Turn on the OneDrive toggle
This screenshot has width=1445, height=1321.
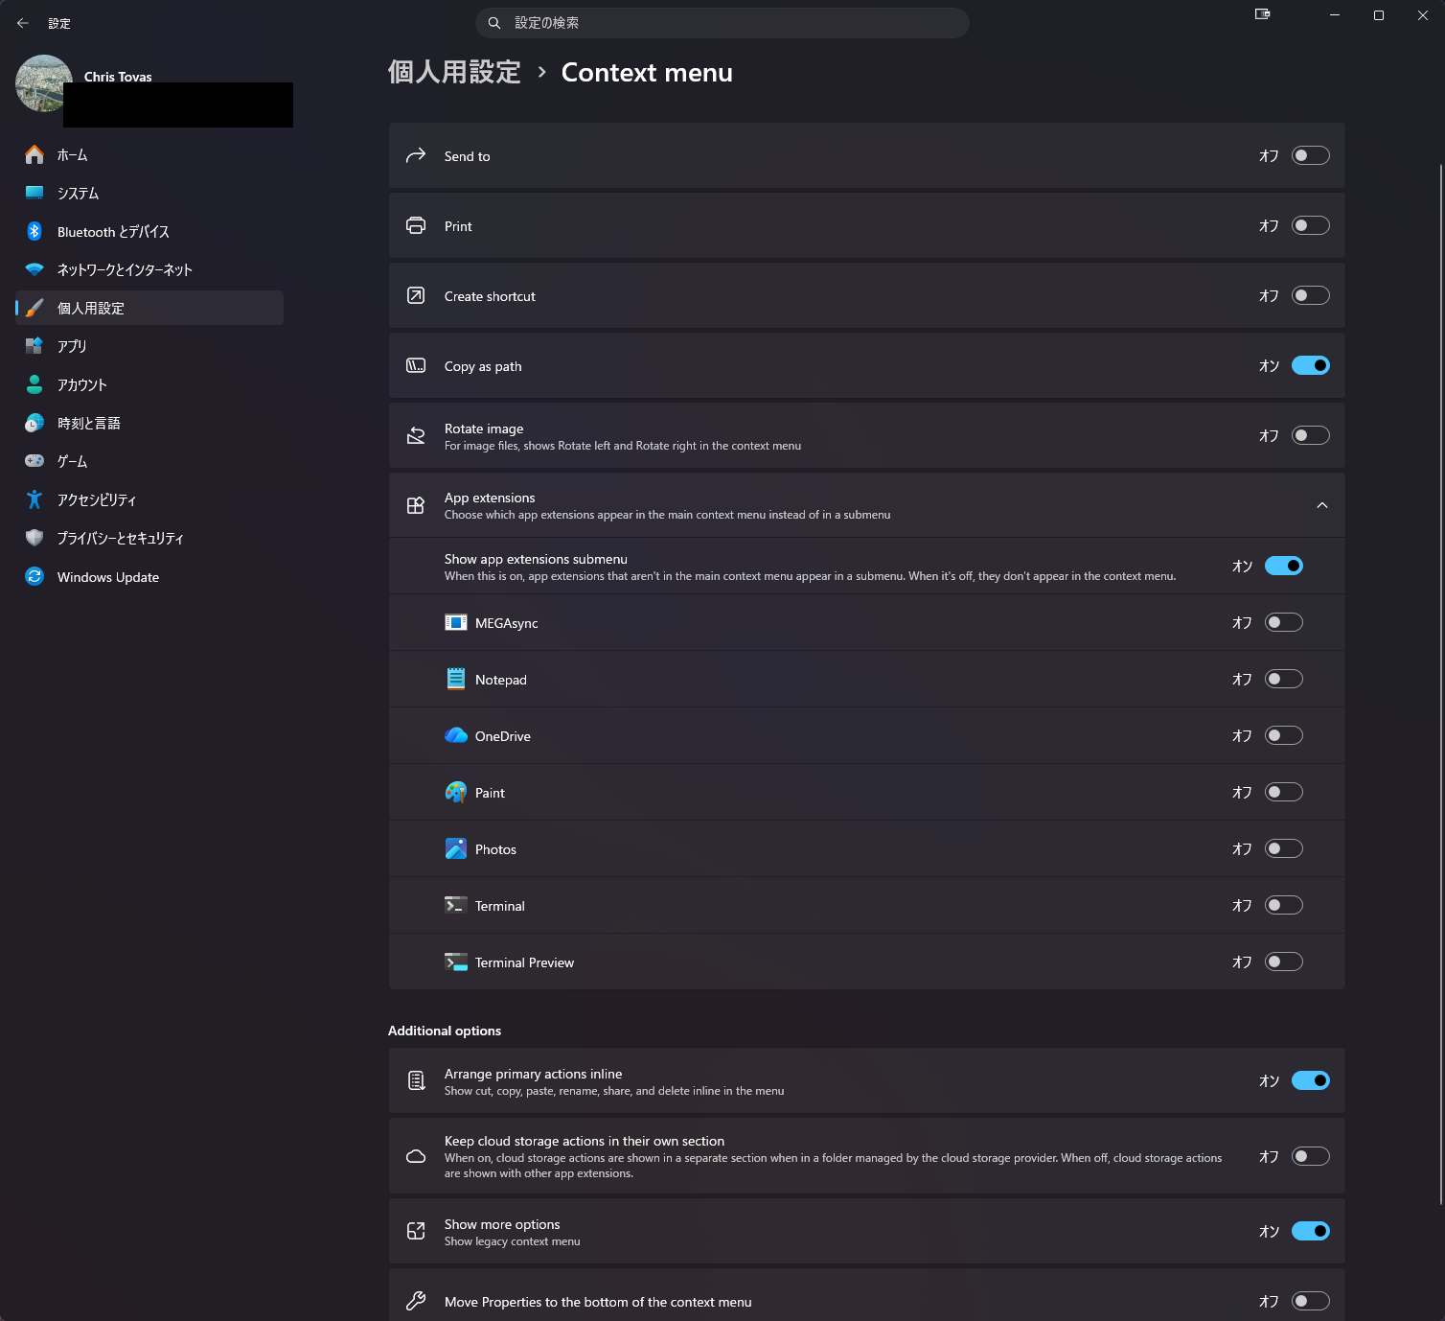(x=1284, y=735)
